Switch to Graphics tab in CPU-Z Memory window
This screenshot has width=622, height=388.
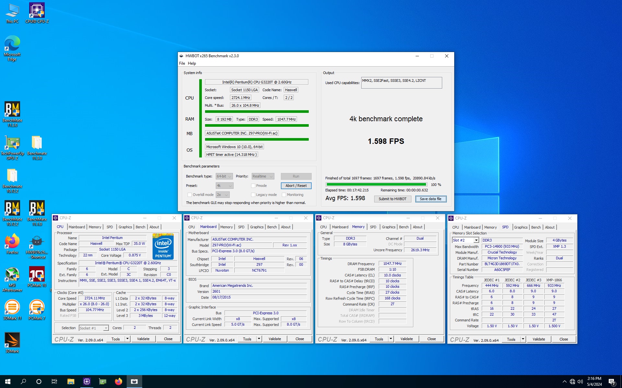coord(388,227)
